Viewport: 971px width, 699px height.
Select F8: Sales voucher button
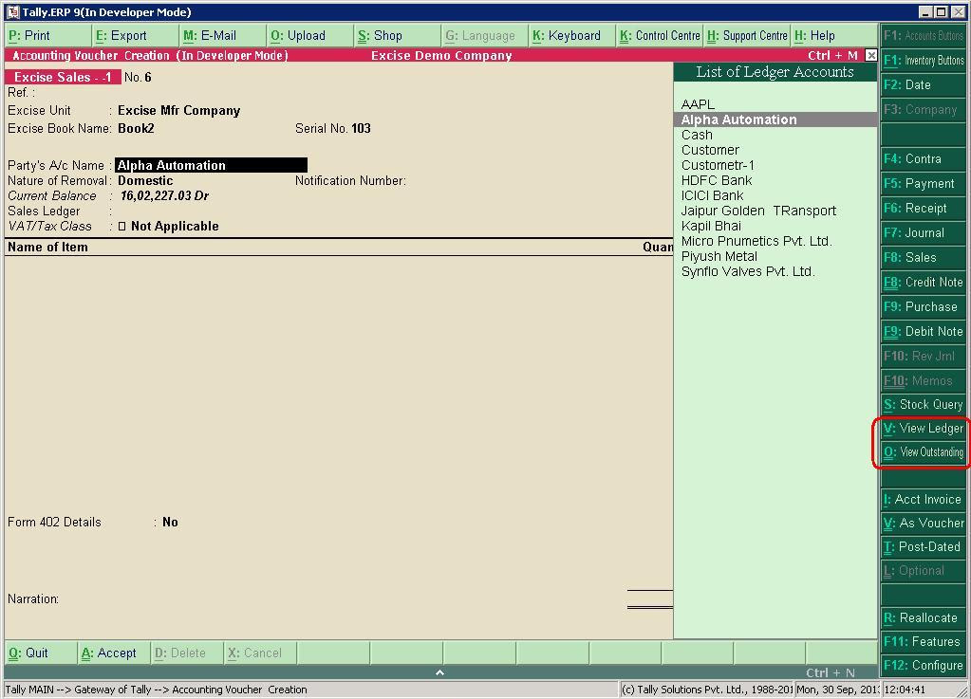tap(923, 257)
